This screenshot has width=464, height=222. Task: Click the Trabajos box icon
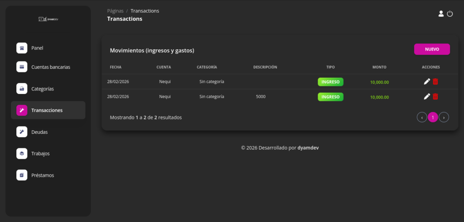pos(22,154)
